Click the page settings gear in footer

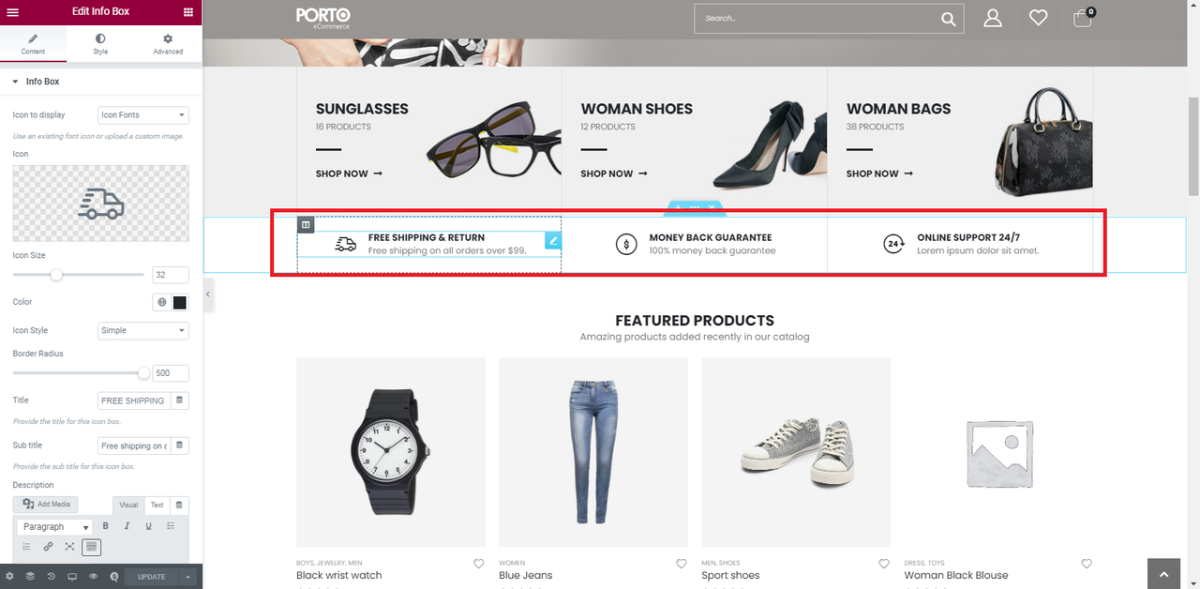click(9, 576)
